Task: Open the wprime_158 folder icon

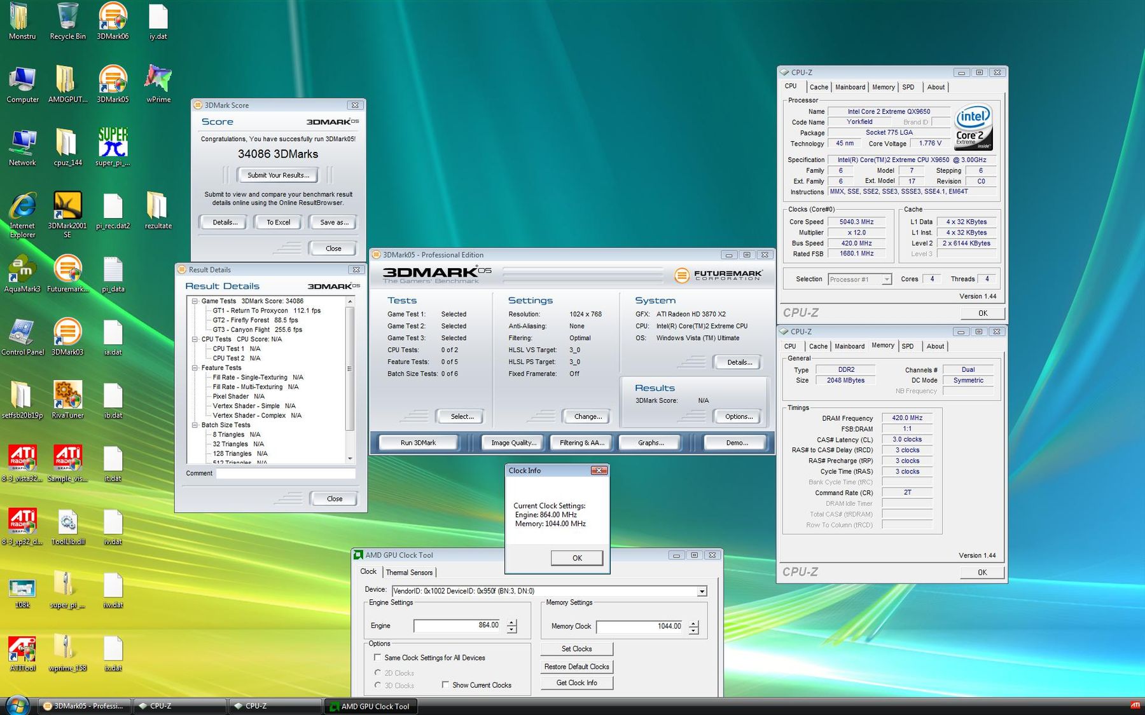Action: pyautogui.click(x=67, y=653)
